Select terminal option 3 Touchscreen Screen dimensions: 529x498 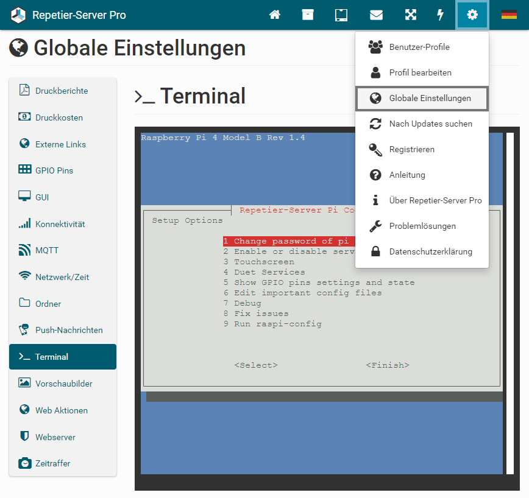(x=259, y=262)
